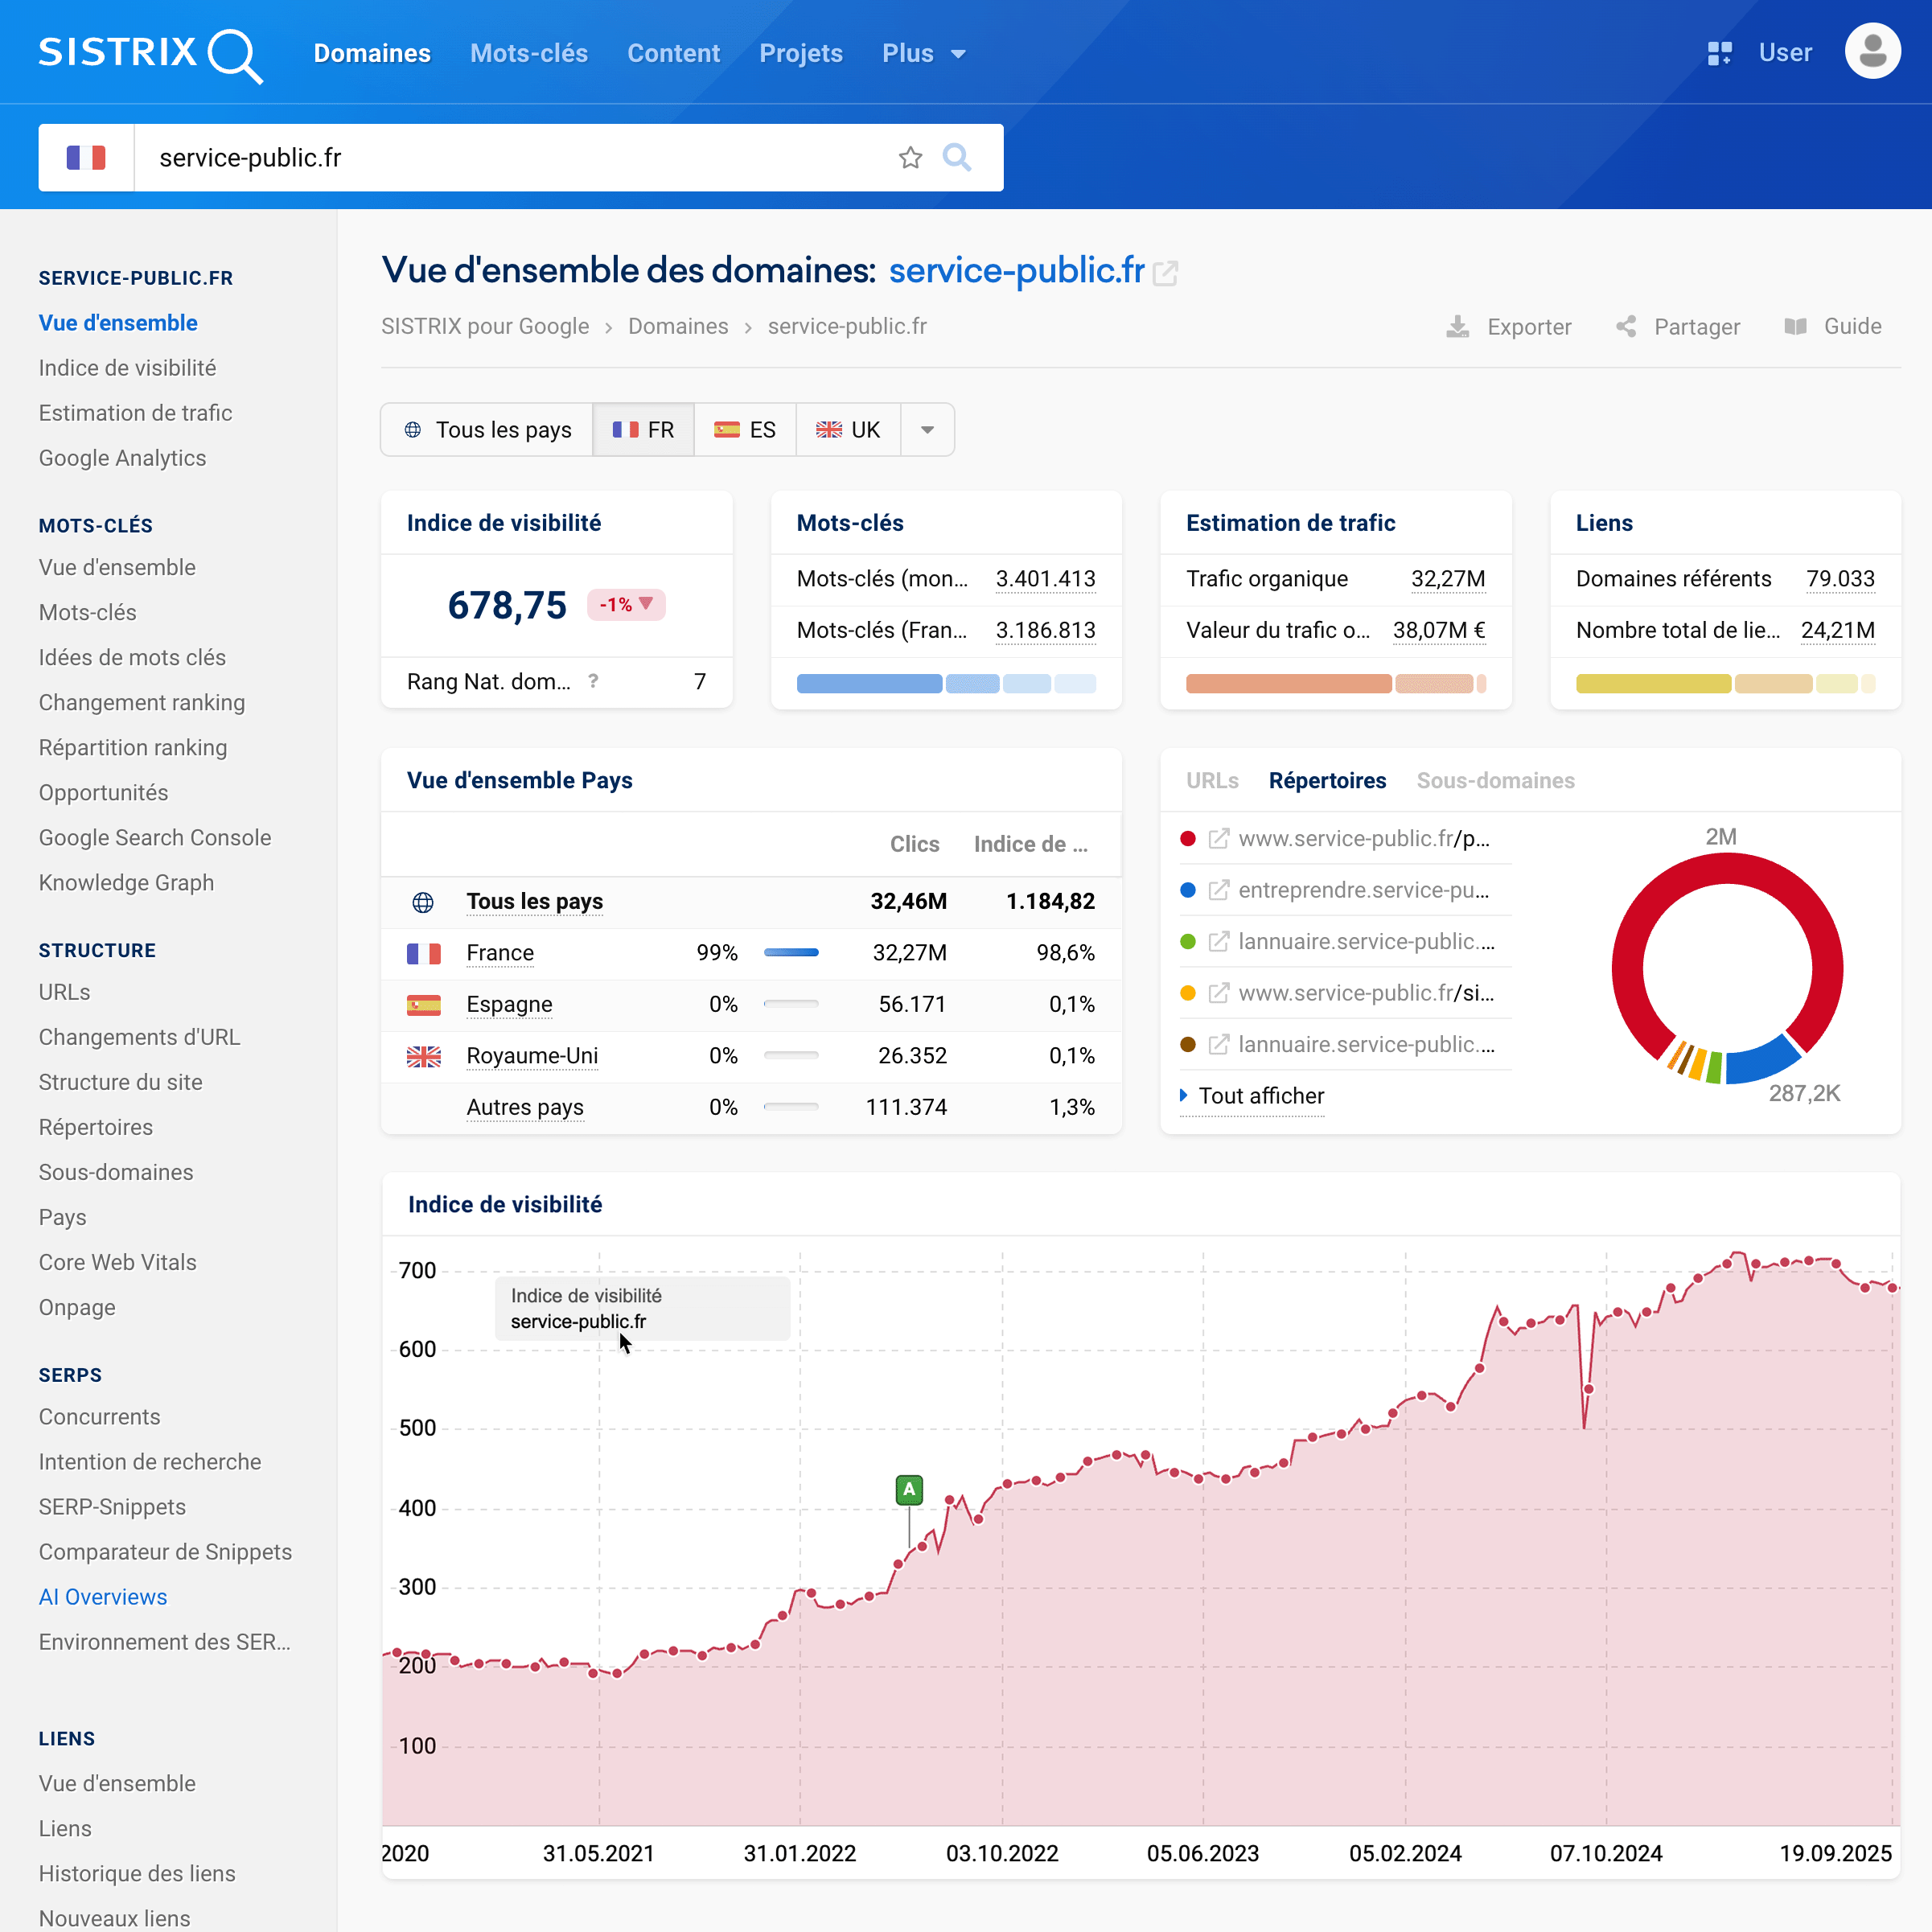This screenshot has width=1932, height=1932.
Task: Click the favorite star icon in search bar
Action: 909,158
